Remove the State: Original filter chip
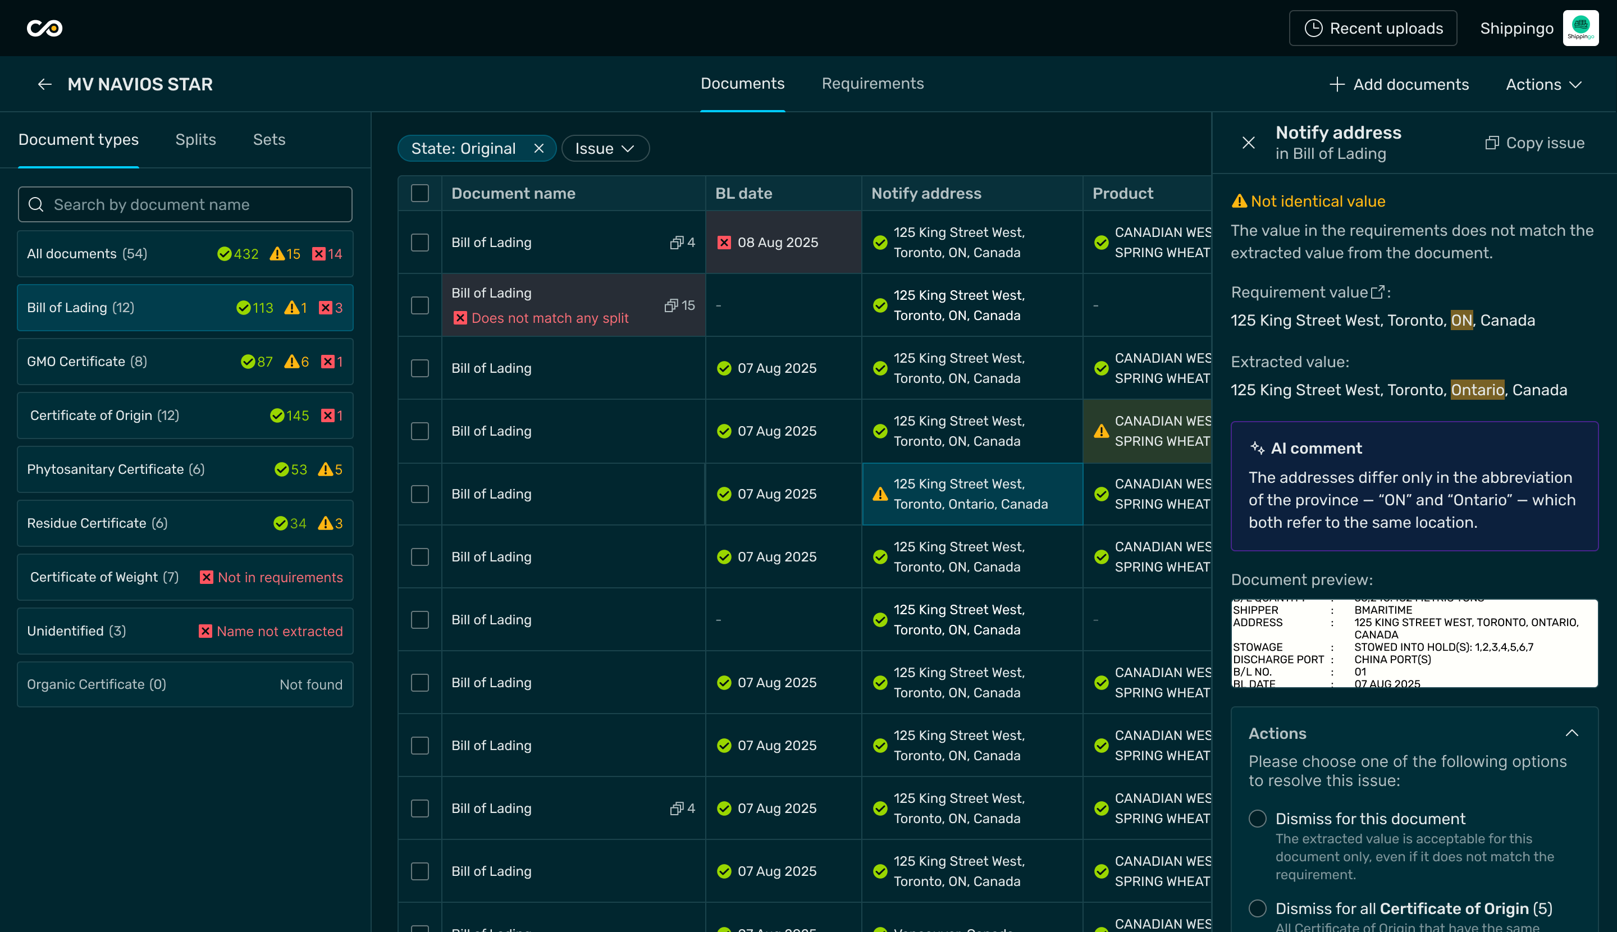Image resolution: width=1617 pixels, height=932 pixels. 539,149
